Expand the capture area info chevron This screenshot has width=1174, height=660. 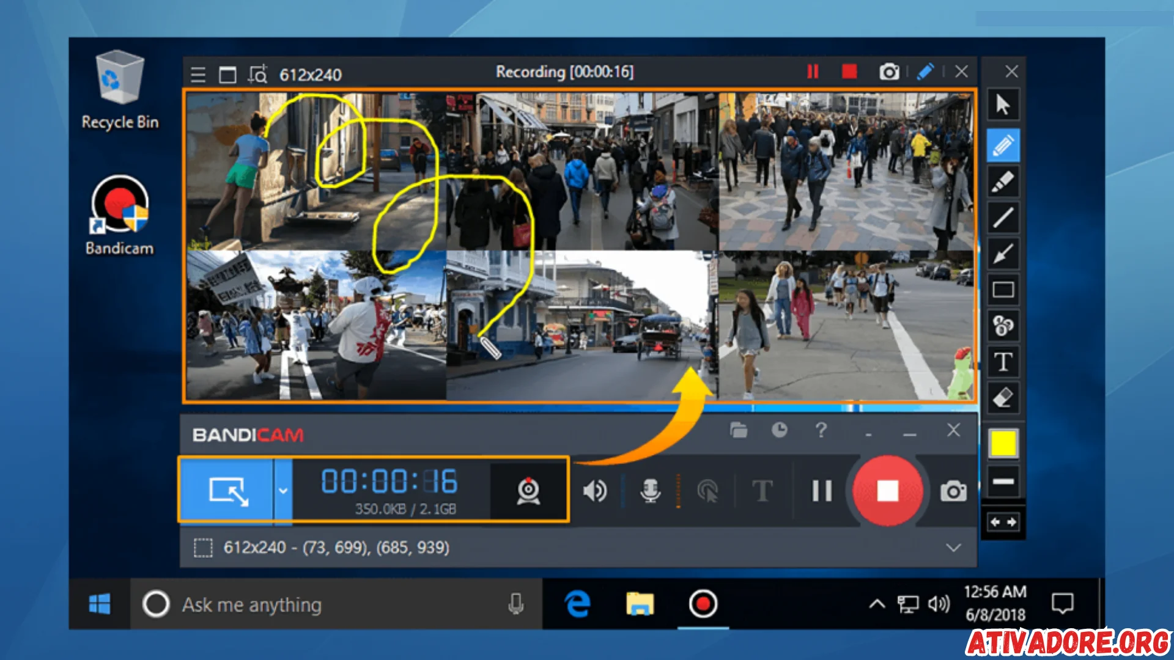[x=953, y=547]
